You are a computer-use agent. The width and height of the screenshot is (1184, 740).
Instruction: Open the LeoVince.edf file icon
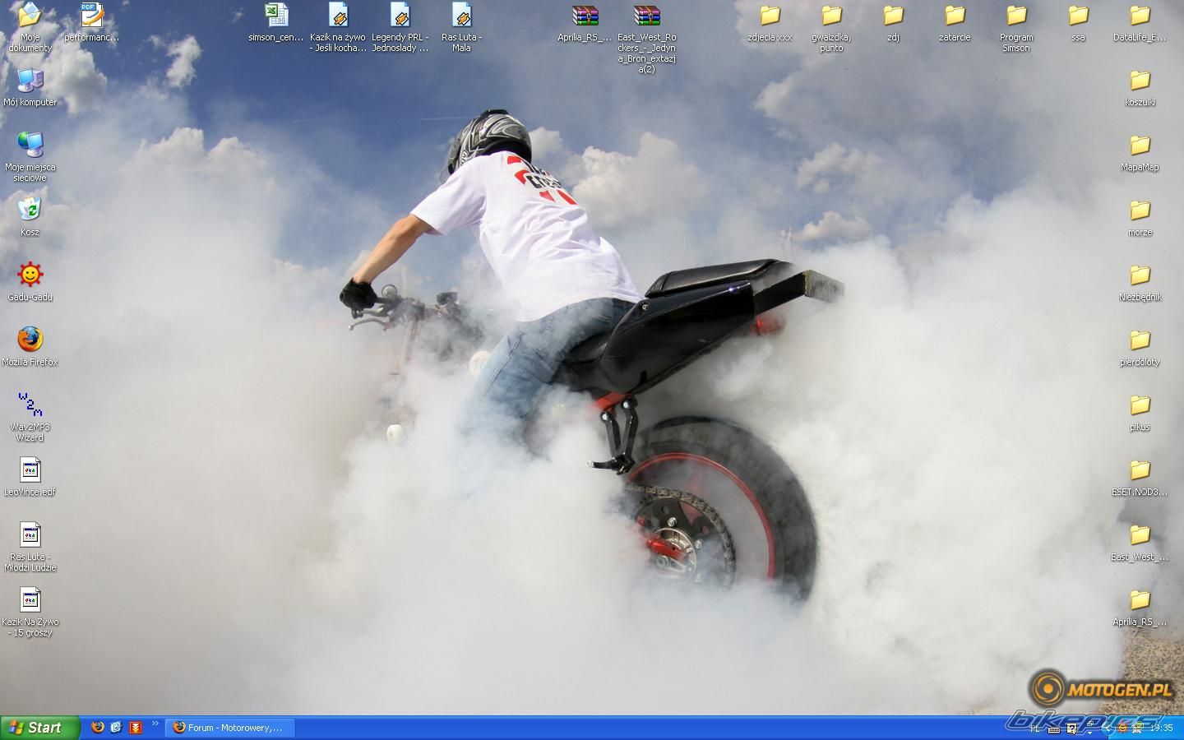(30, 469)
